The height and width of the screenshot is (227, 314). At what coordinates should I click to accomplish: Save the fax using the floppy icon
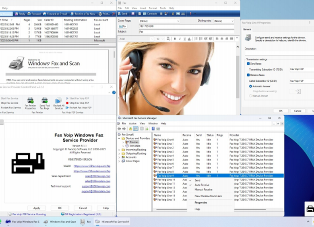click(133, 14)
